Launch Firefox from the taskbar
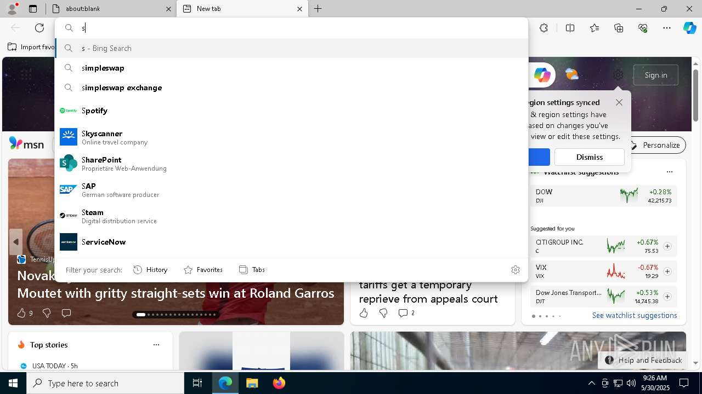Screen dimensions: 702x394 pyautogui.click(x=279, y=383)
